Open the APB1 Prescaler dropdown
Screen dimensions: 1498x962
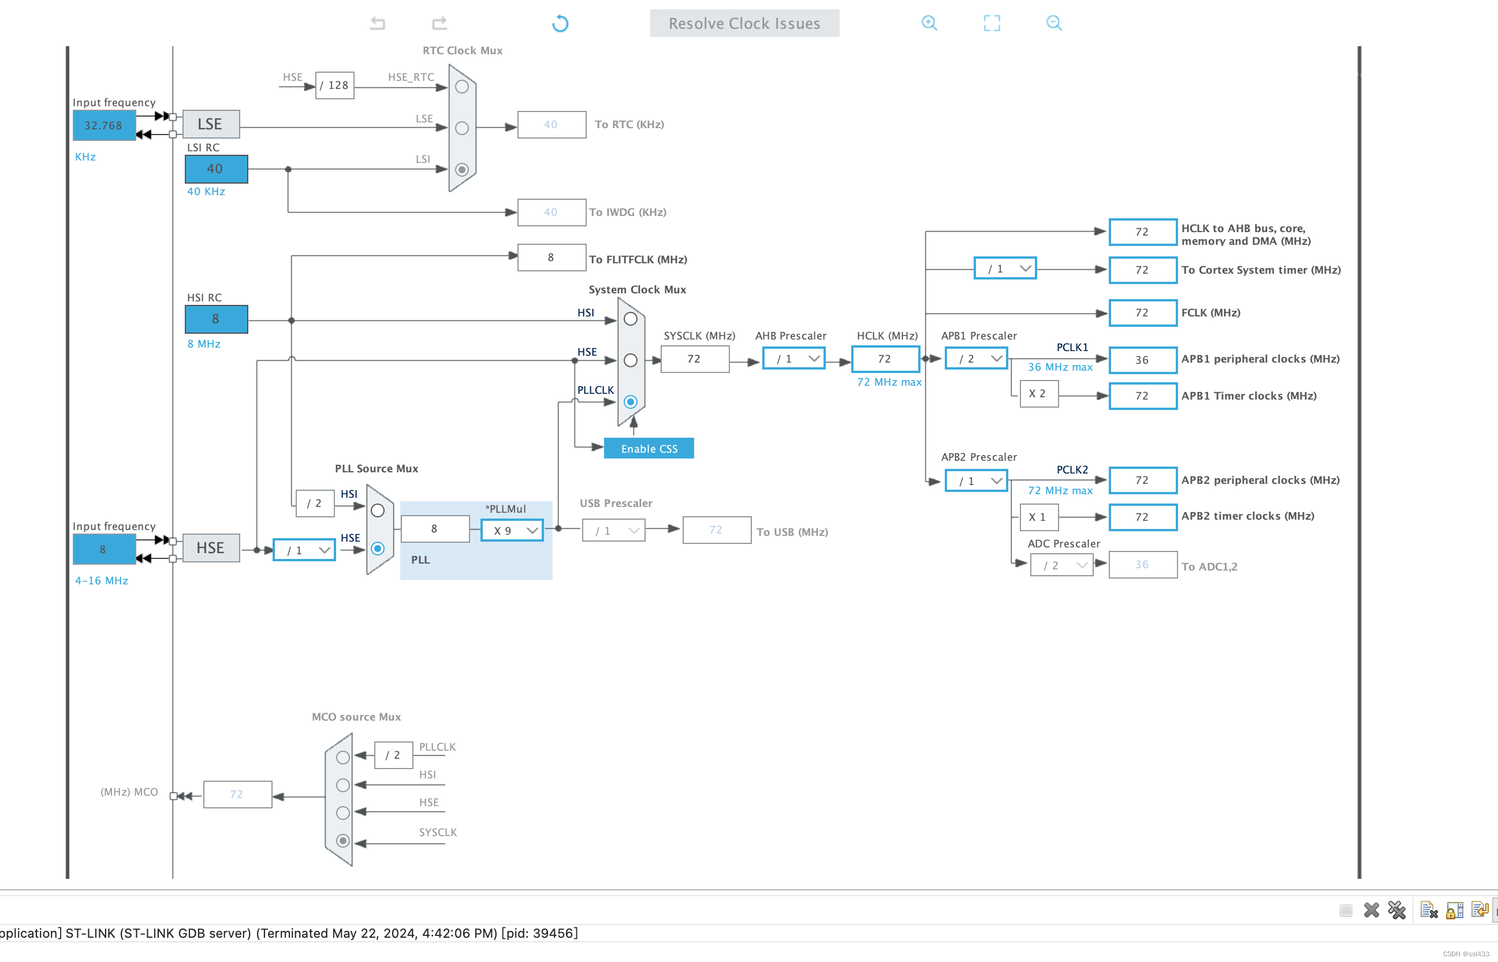pyautogui.click(x=976, y=359)
